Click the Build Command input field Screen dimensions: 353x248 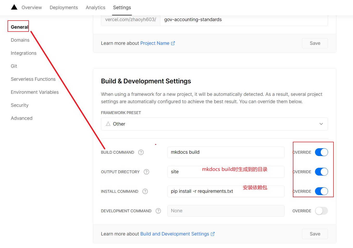(226, 152)
